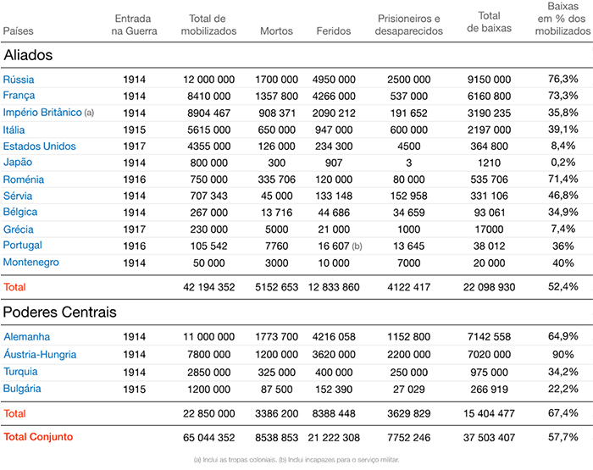593x470 pixels.
Task: Click the Total Conjunto row label
Action: (x=38, y=437)
